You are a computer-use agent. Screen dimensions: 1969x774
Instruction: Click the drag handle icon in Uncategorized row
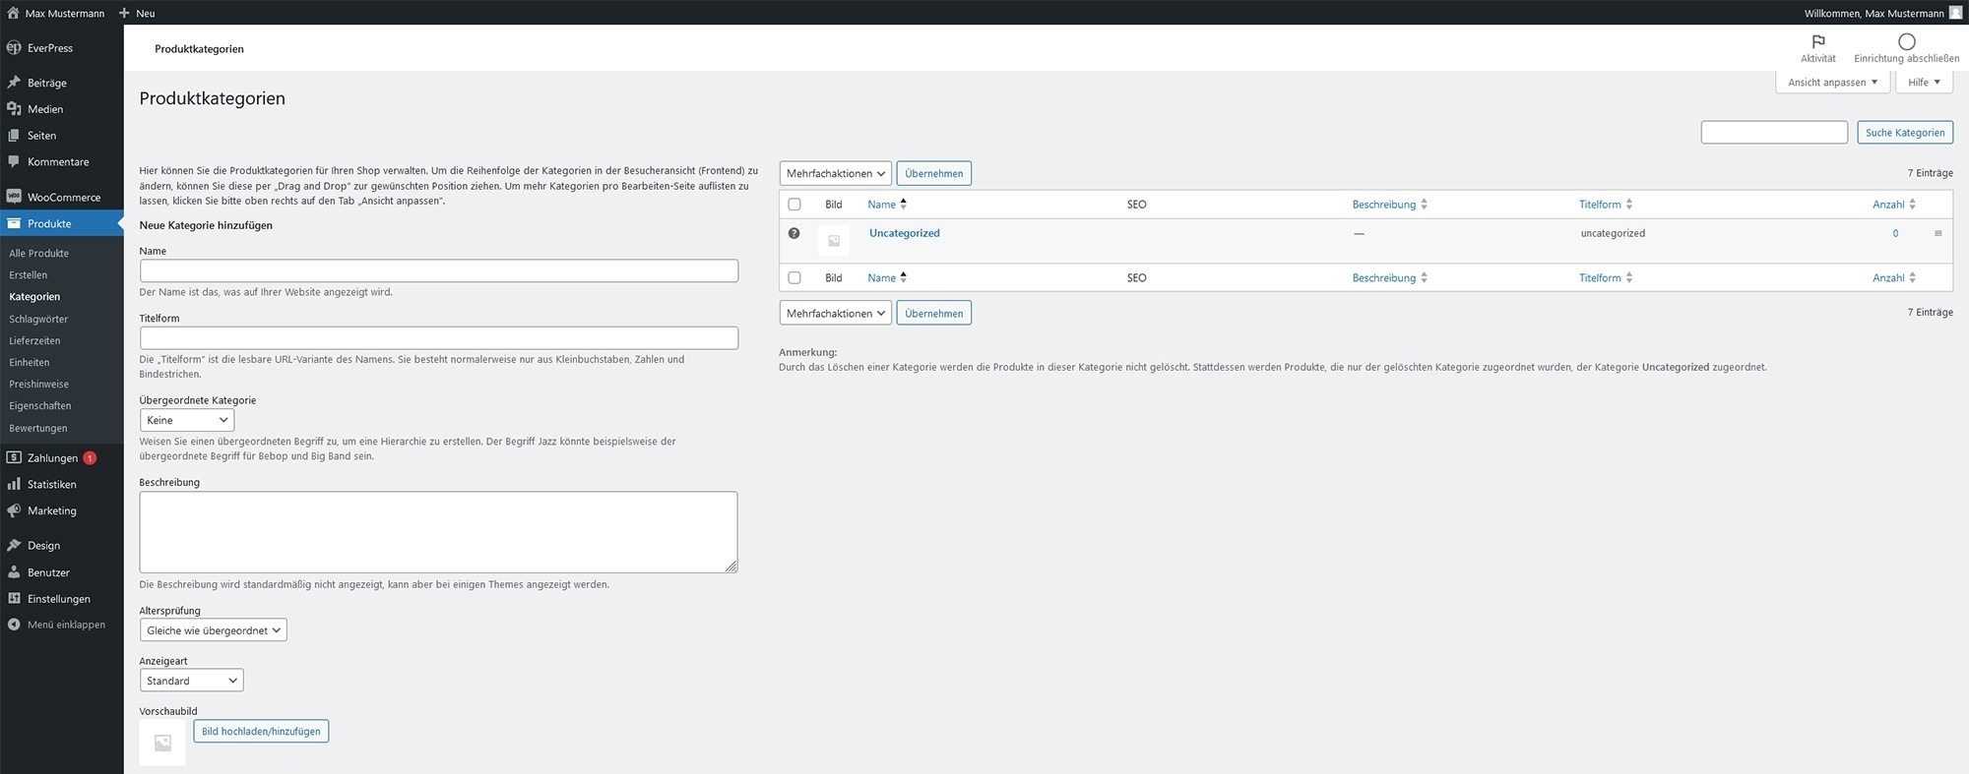pyautogui.click(x=1937, y=233)
